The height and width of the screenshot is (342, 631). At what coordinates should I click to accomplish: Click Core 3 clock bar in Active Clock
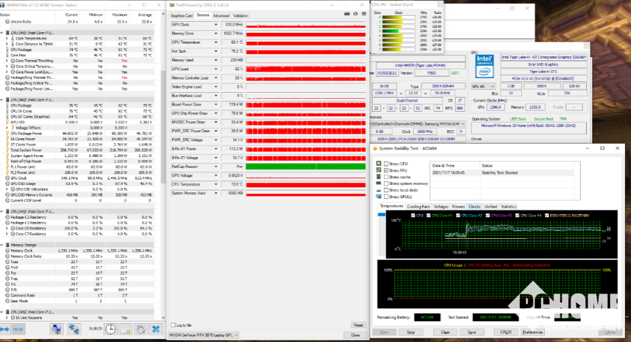(398, 32)
